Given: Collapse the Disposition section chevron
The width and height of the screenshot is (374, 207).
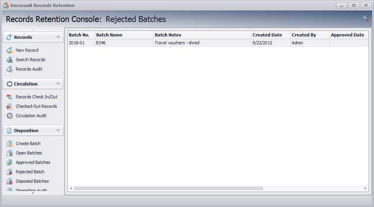Looking at the screenshot, I should pos(58,130).
